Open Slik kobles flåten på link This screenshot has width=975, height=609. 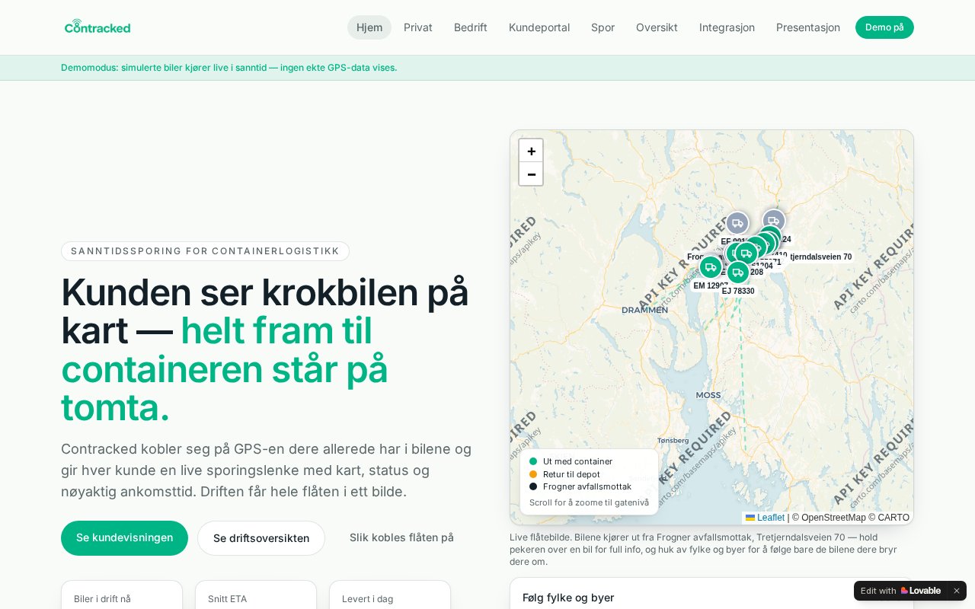(x=401, y=537)
